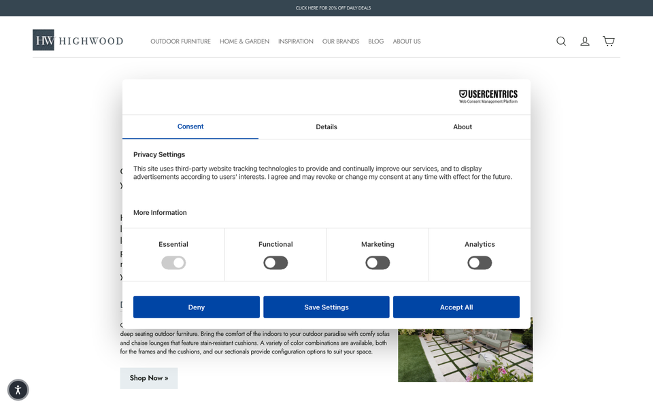Screen dimensions: 653x408
Task: Click the Essential category label
Action: click(173, 244)
